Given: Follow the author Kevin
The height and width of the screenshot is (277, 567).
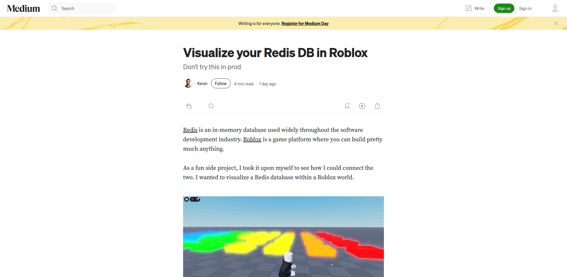Looking at the screenshot, I should click(221, 83).
